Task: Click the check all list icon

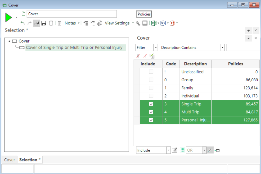Action: click(152, 56)
